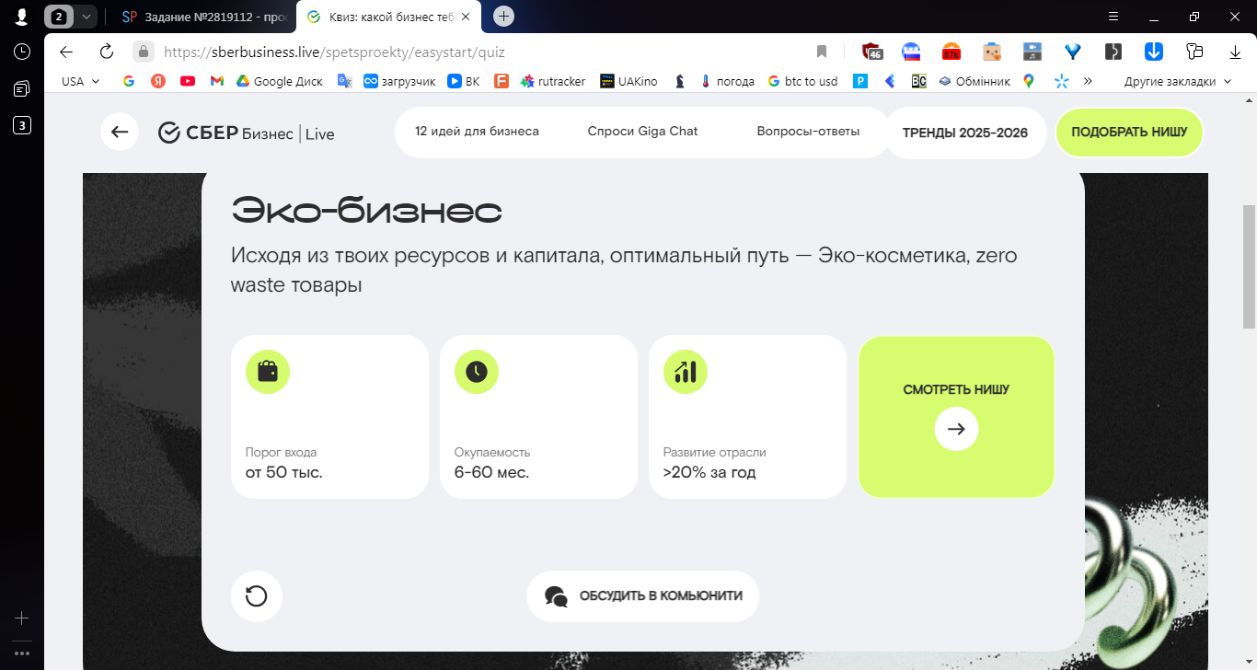Click the 6-60 мес. value
Screen dimensions: 1257x670
pos(491,473)
